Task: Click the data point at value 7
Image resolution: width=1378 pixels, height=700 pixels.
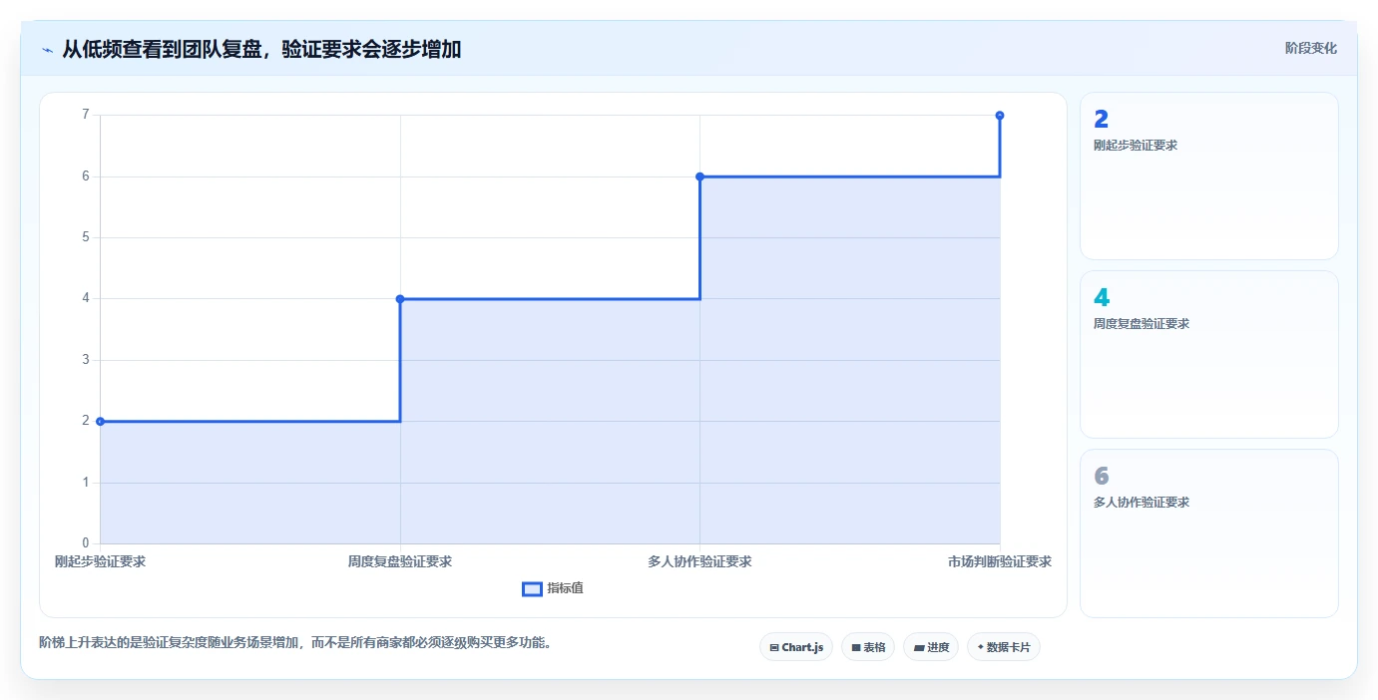Action: (1000, 116)
